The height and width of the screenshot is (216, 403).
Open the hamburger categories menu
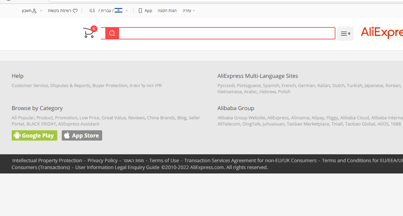(x=345, y=34)
